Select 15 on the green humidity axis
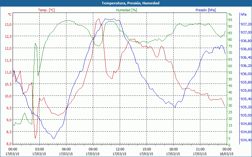This screenshot has width=252, height=157. click(230, 125)
